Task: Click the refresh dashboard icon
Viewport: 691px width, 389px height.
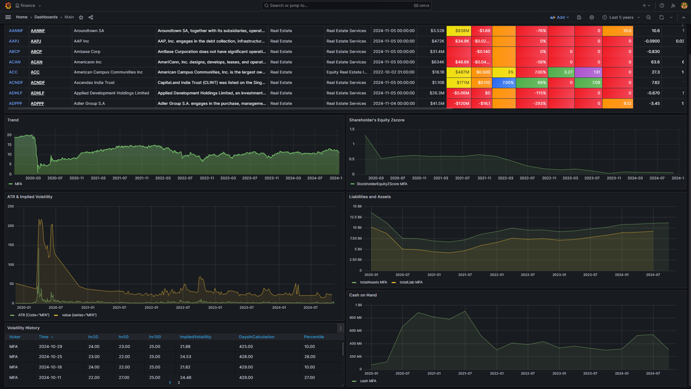Action: point(661,17)
